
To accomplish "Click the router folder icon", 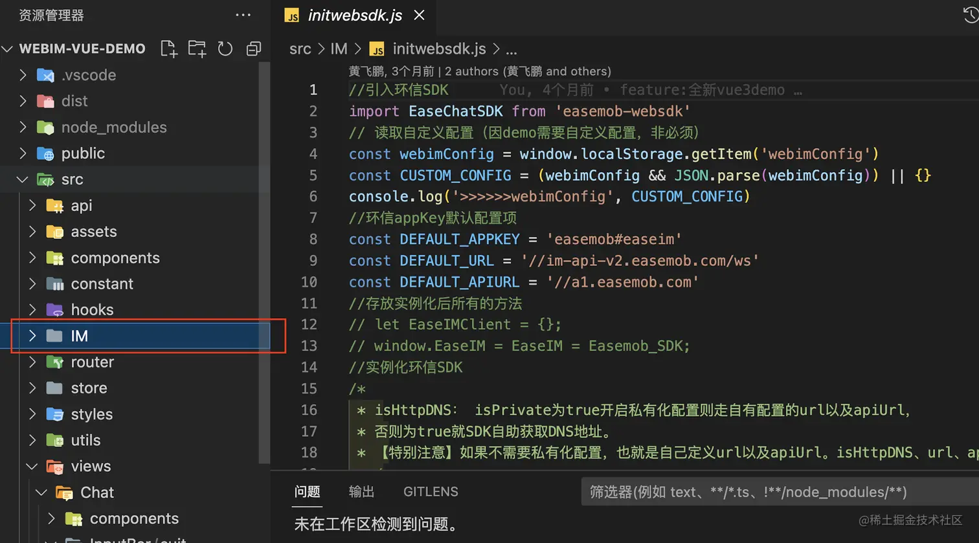I will tap(55, 362).
